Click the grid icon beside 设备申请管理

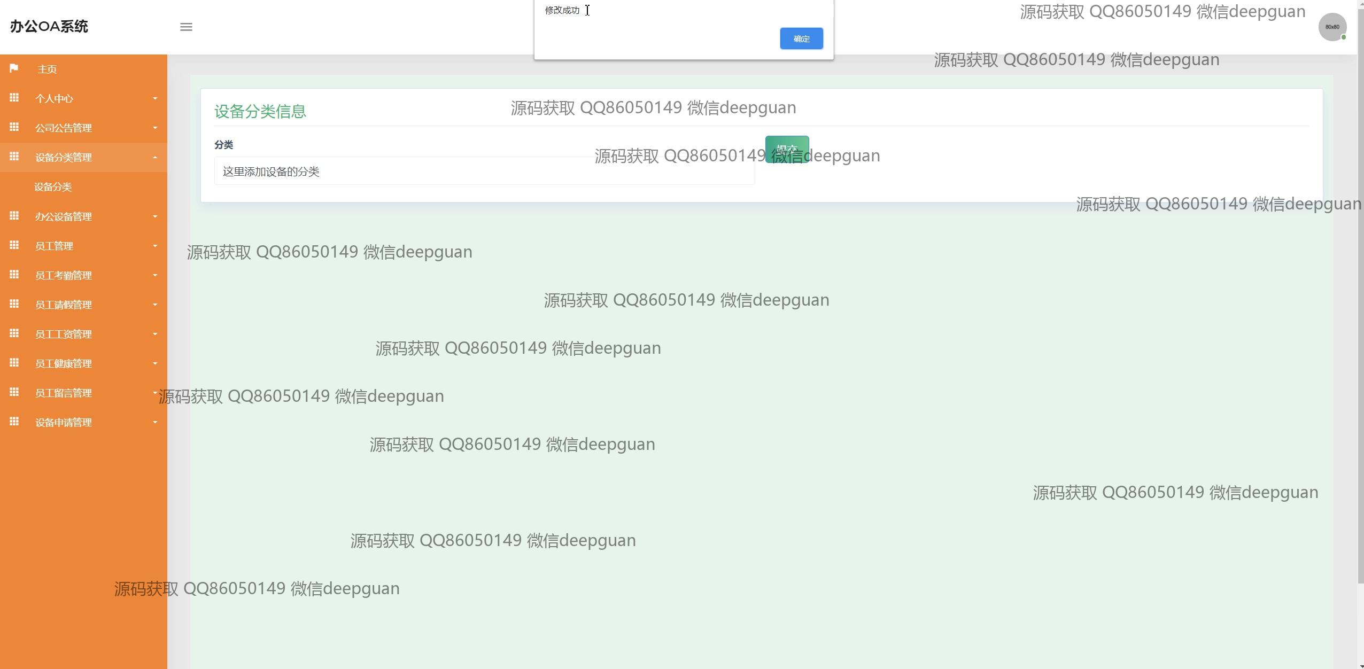pos(14,422)
